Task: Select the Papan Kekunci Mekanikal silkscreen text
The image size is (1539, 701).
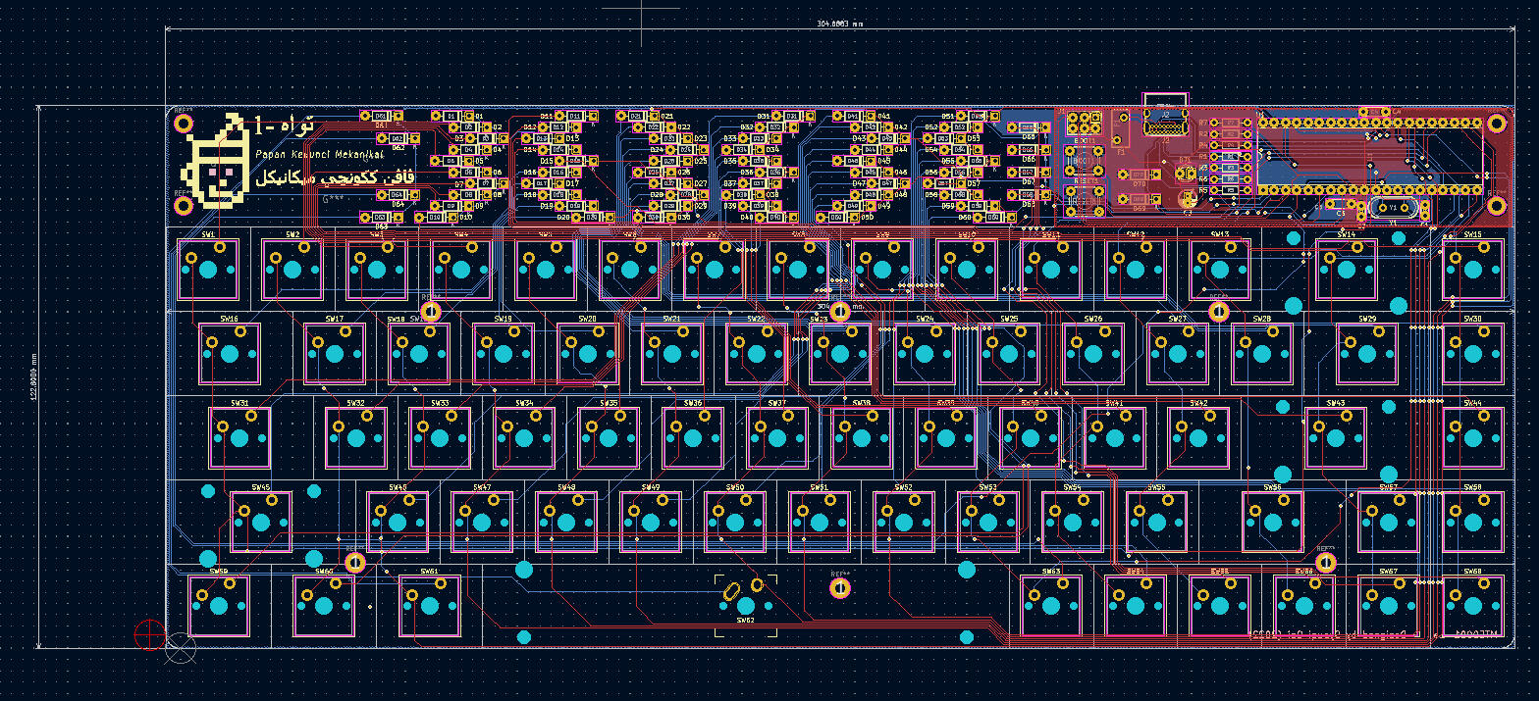Action: [321, 154]
